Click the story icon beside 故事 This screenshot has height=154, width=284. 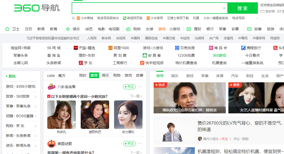pos(249,29)
